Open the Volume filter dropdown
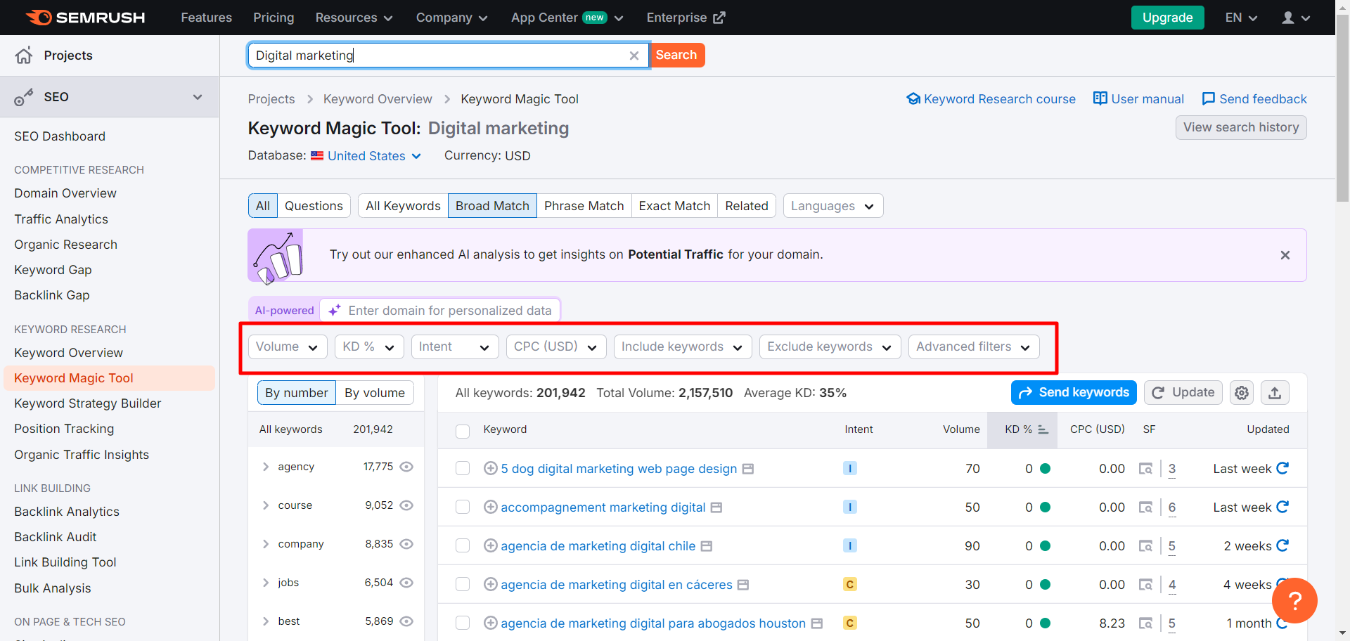Image resolution: width=1350 pixels, height=641 pixels. (x=288, y=347)
